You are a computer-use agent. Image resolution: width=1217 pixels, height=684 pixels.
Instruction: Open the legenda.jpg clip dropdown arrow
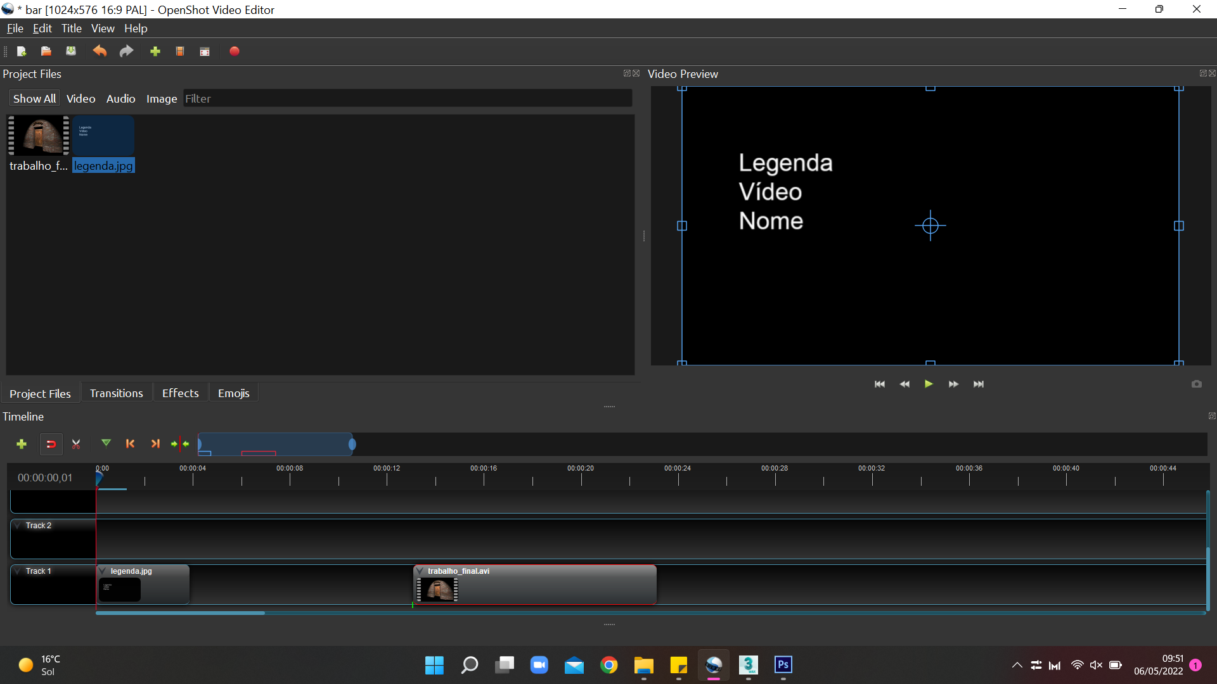[x=102, y=571]
